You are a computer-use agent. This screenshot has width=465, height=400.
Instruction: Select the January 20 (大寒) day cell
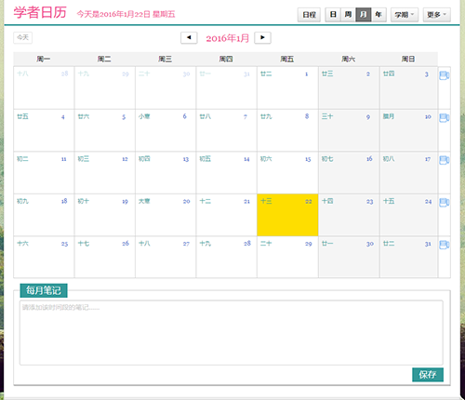click(x=166, y=215)
